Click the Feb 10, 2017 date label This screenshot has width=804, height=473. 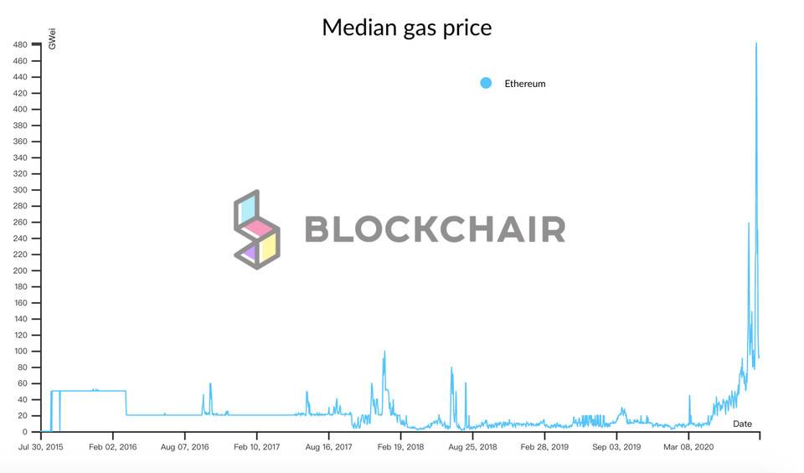256,447
